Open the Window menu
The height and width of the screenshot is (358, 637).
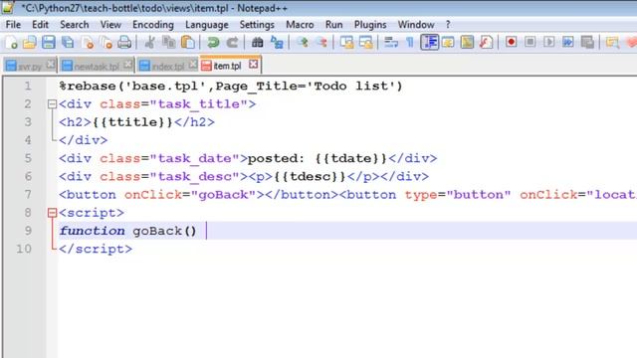(x=416, y=25)
